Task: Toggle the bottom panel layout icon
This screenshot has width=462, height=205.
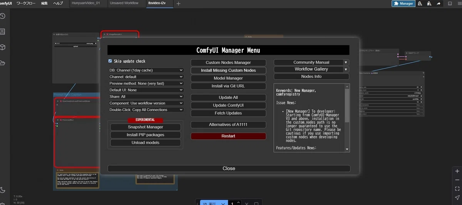Action: 450,3
